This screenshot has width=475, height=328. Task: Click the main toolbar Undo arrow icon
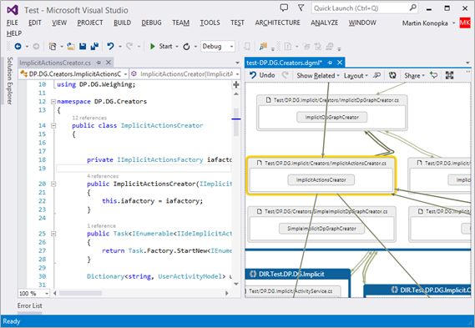pyautogui.click(x=110, y=47)
